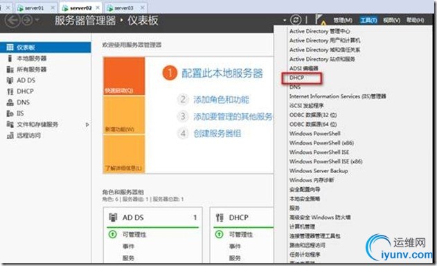
Task: Click the DNS icon in the sidebar
Action: (10, 103)
